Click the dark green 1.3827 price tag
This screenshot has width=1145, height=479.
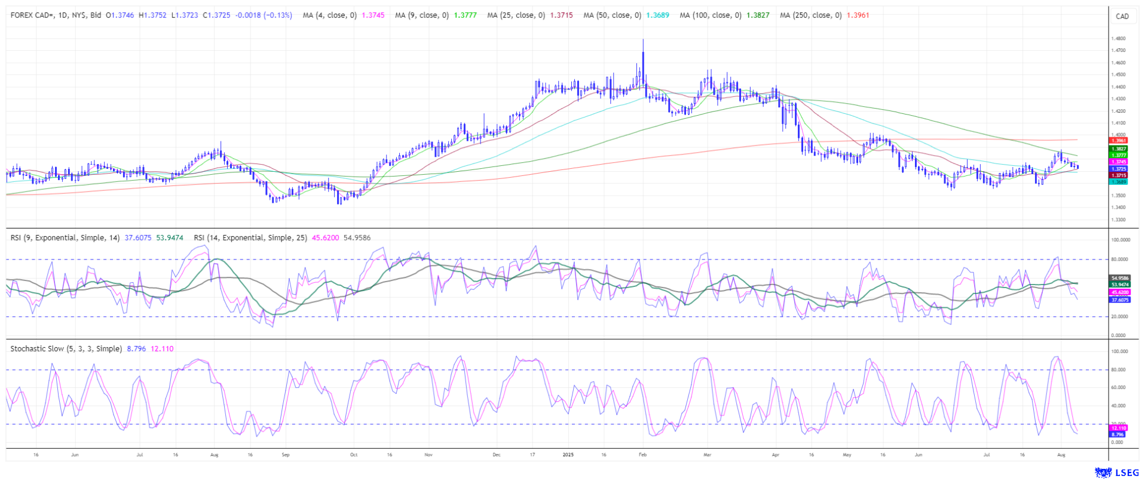point(1118,149)
